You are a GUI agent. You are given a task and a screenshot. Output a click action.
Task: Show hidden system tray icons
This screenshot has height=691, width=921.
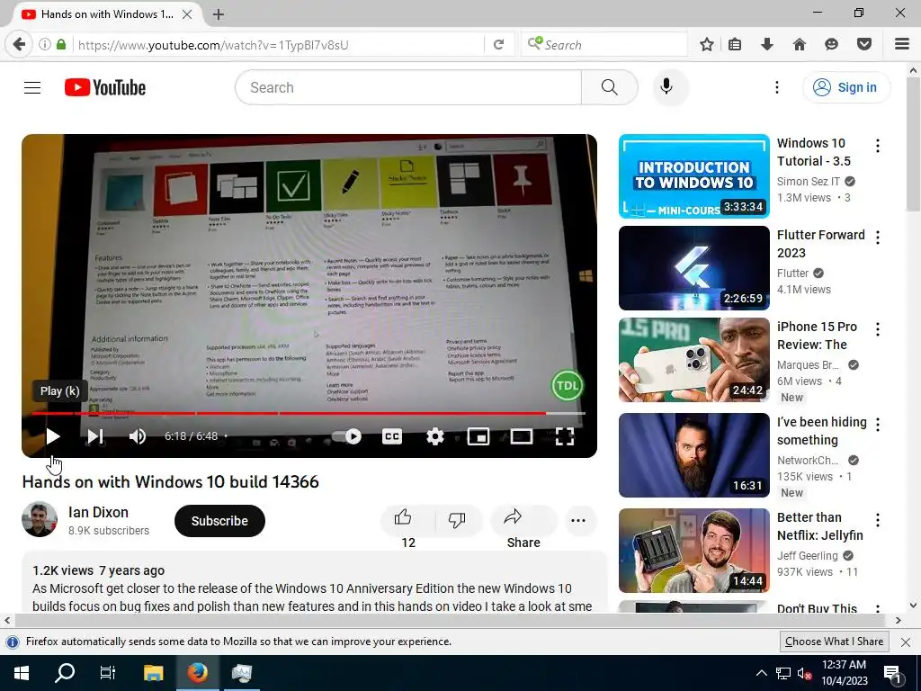click(x=761, y=673)
